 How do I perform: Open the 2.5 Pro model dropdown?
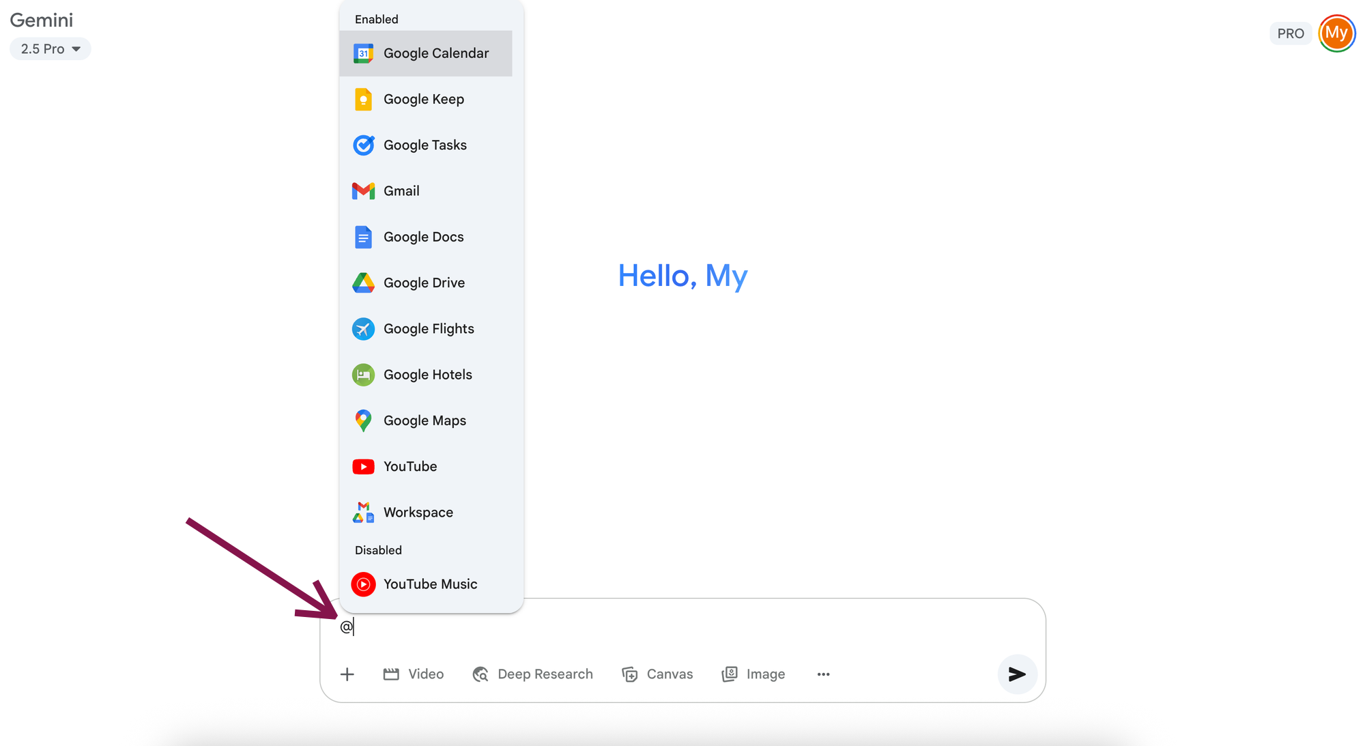[51, 49]
